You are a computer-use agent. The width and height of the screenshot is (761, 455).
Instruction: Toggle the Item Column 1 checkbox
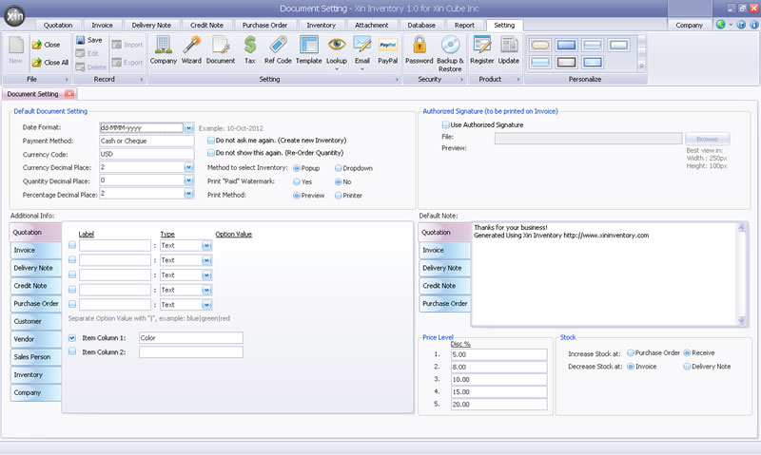72,338
